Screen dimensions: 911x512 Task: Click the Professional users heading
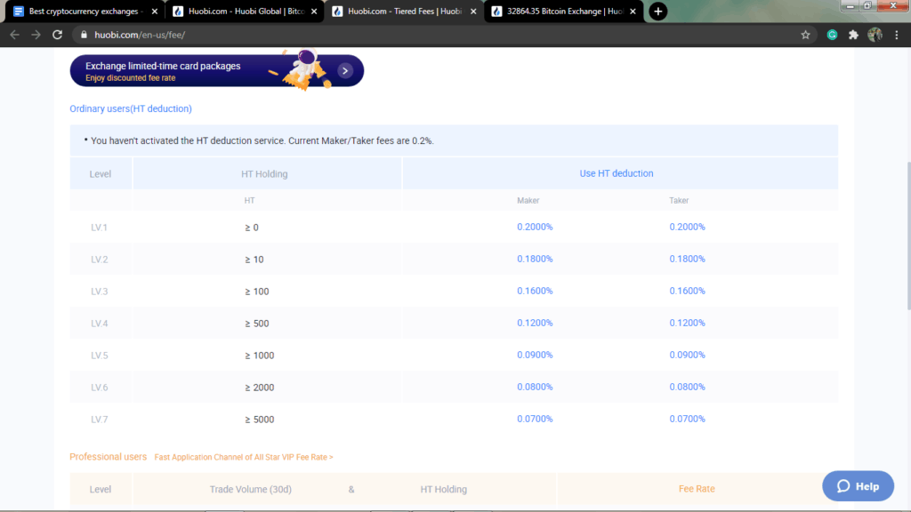tap(108, 457)
